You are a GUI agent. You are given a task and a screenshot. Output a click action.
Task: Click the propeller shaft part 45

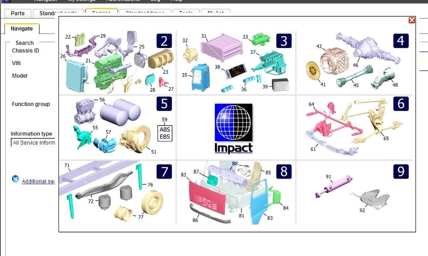coord(354,77)
